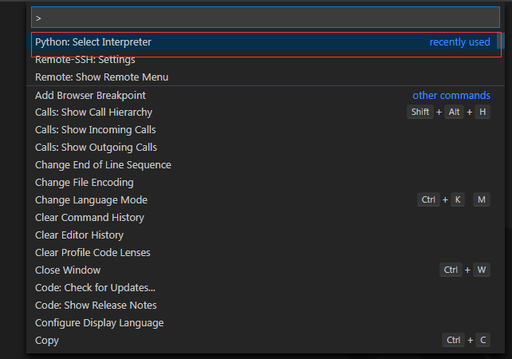The image size is (512, 359).
Task: Click the command palette input field
Action: coord(265,18)
